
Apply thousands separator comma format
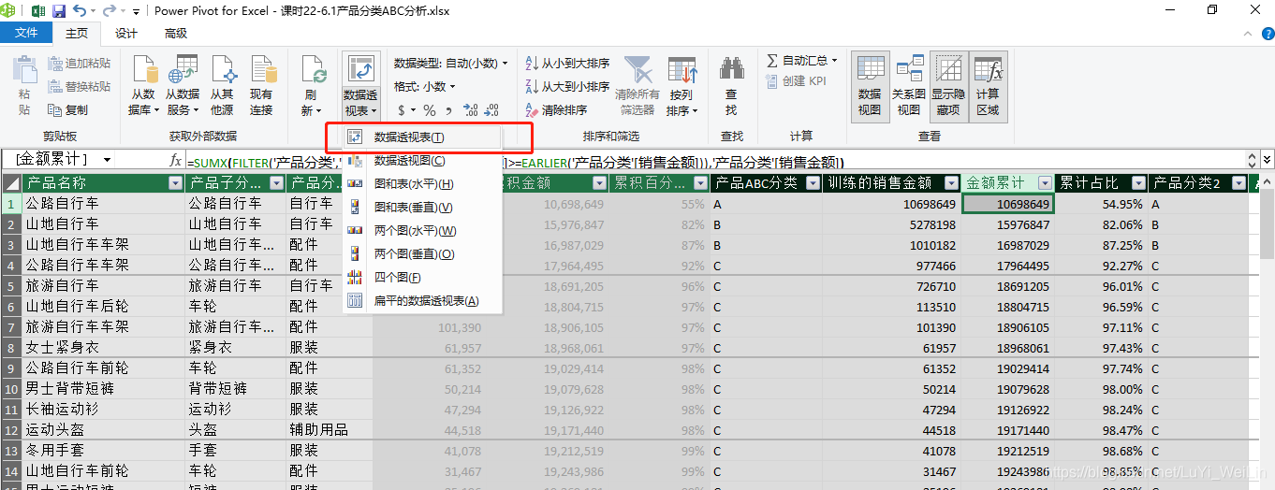449,110
